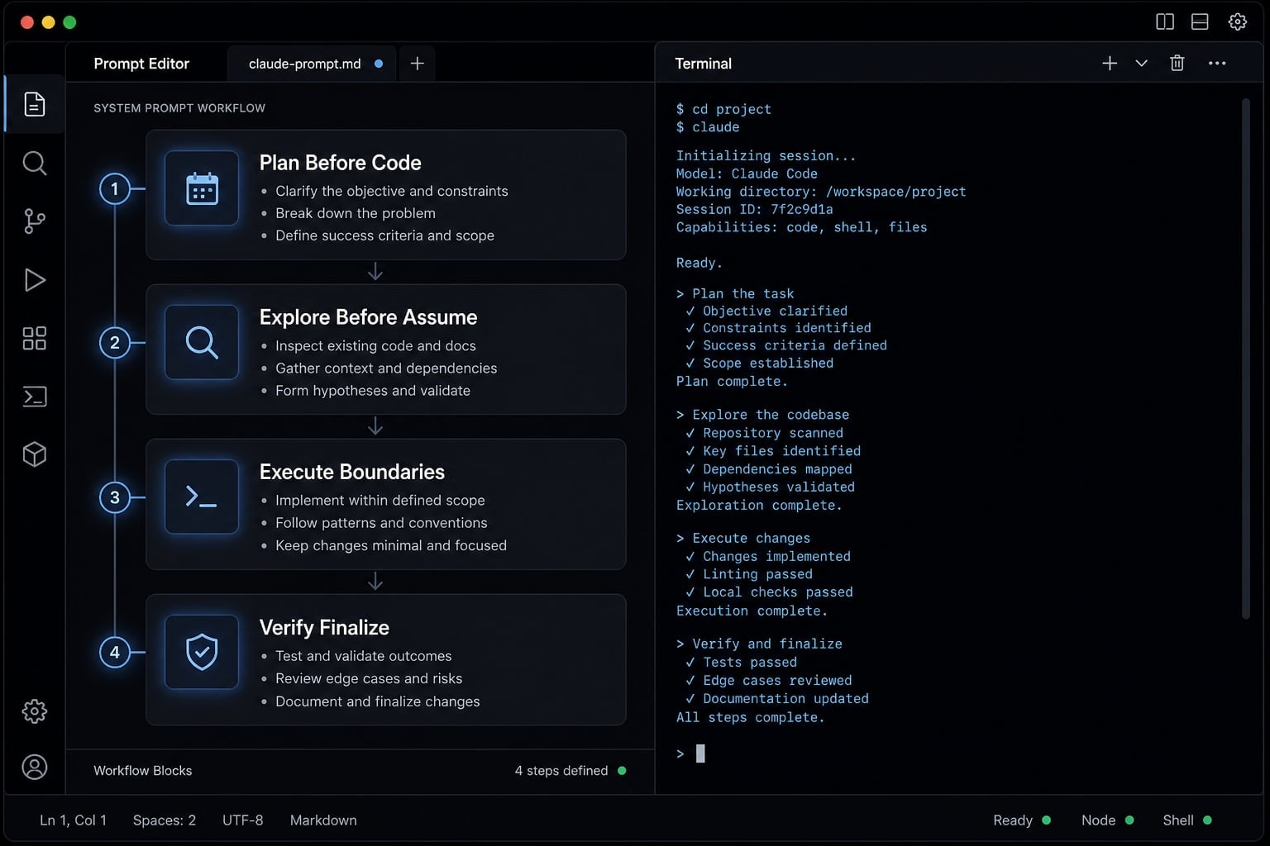The height and width of the screenshot is (846, 1270).
Task: Click Working directory terminal line
Action: 821,192
